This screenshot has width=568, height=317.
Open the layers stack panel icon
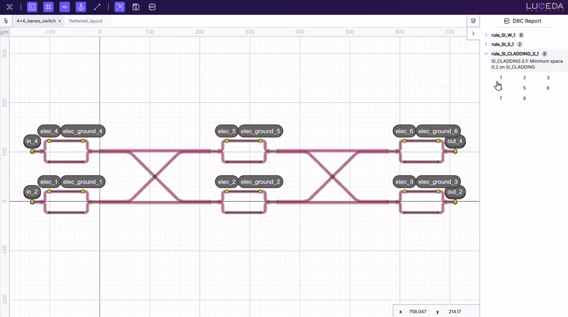click(x=473, y=21)
